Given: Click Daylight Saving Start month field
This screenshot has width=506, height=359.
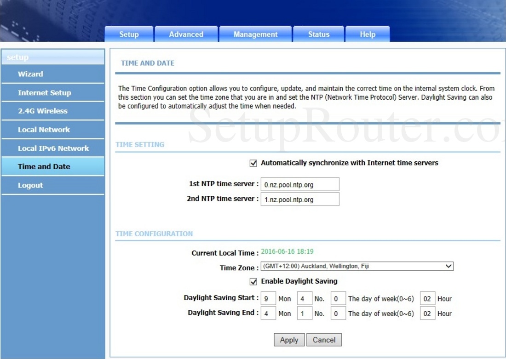Looking at the screenshot, I should (268, 298).
